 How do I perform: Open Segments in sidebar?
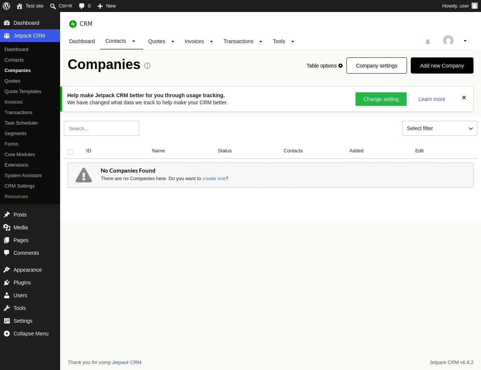point(15,134)
